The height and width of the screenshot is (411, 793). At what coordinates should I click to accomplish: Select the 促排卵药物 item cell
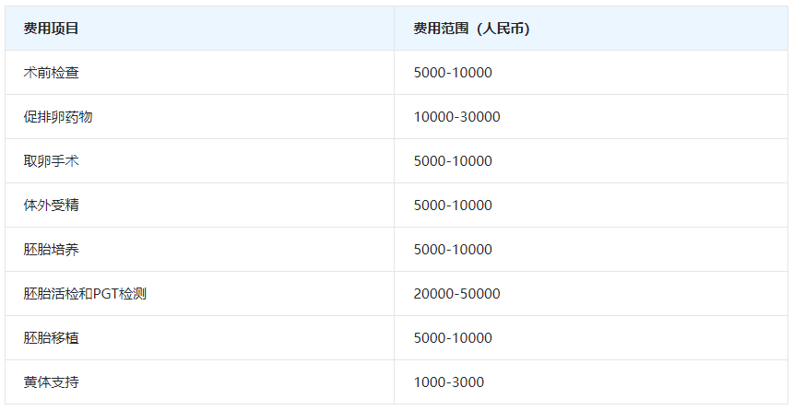click(58, 117)
